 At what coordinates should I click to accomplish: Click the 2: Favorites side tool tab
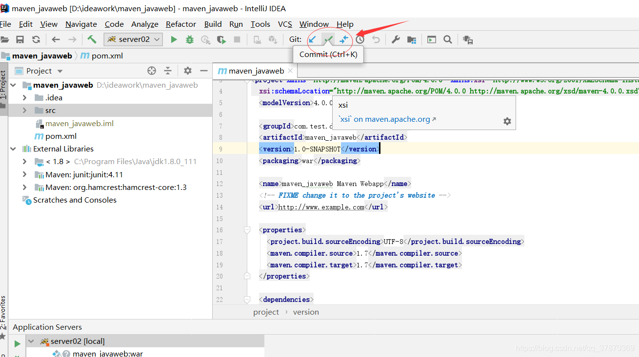pyautogui.click(x=3, y=313)
